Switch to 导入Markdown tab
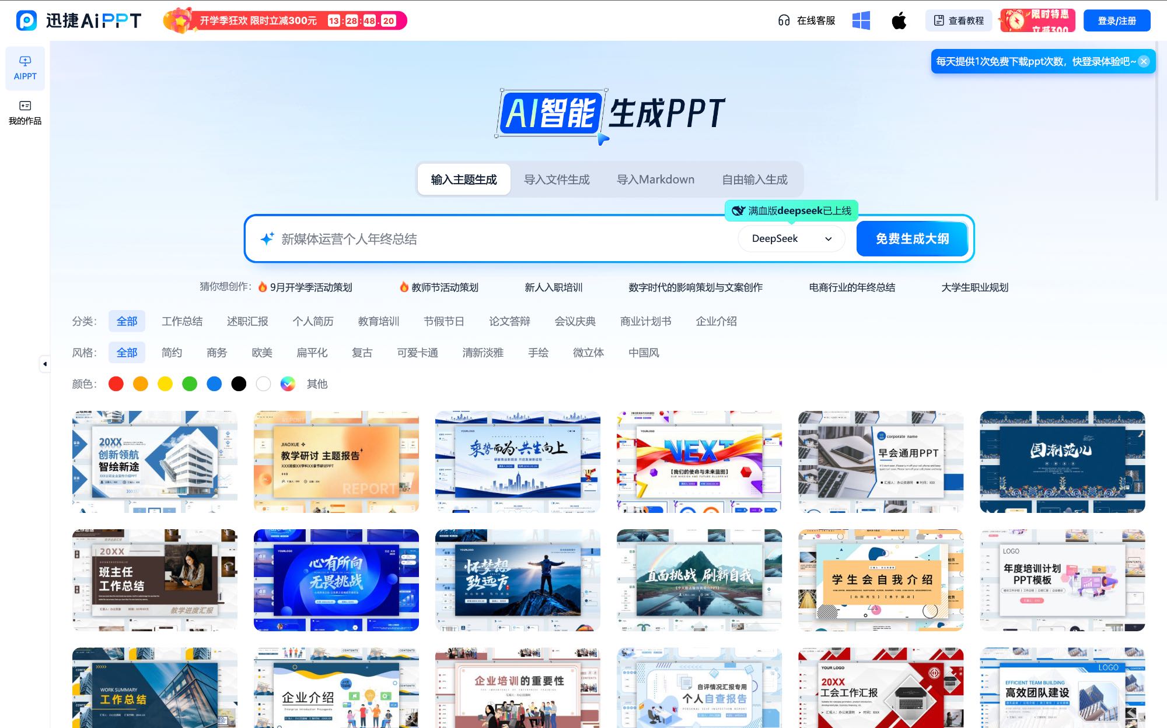The image size is (1167, 728). click(655, 180)
